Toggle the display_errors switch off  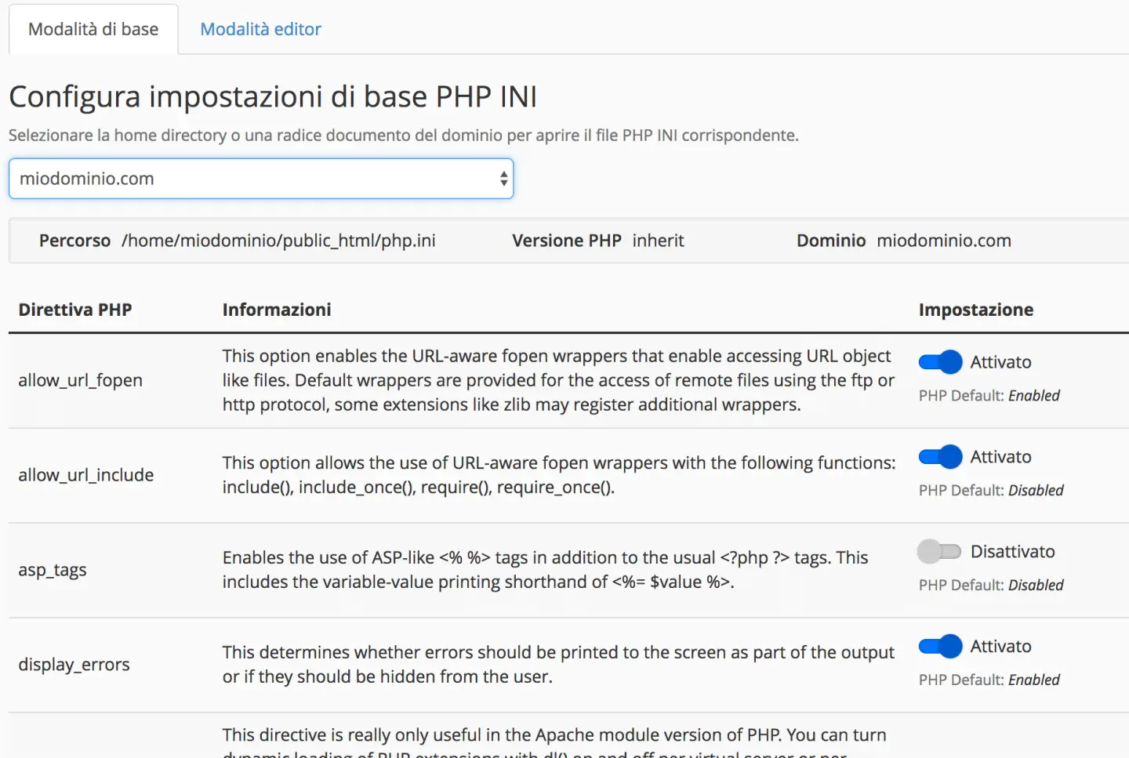coord(940,647)
